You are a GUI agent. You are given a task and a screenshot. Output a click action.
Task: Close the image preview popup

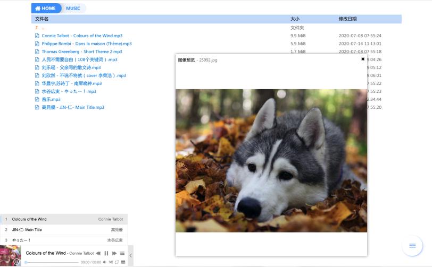pyautogui.click(x=363, y=59)
